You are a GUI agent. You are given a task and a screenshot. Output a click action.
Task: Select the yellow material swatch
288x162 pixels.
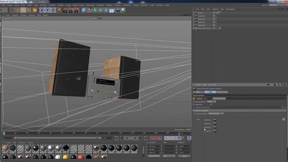(x=65, y=157)
